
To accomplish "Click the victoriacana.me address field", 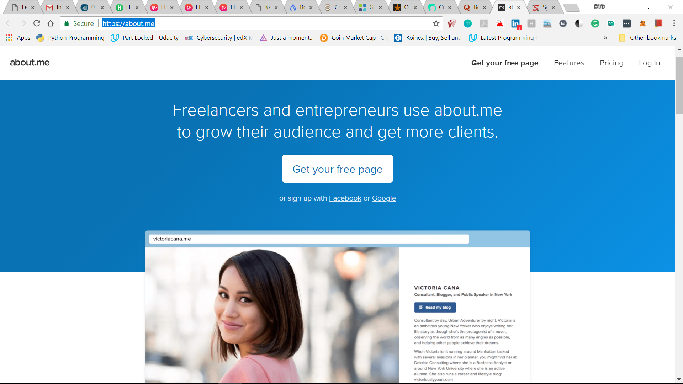I will click(309, 239).
